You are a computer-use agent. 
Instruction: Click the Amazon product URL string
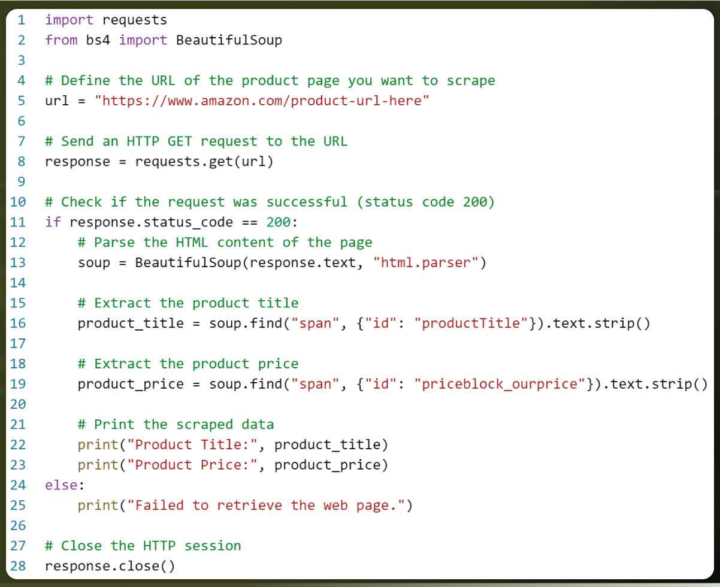262,101
